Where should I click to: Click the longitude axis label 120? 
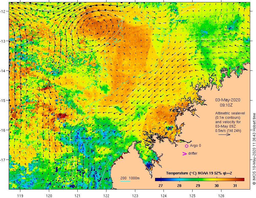[49, 196]
